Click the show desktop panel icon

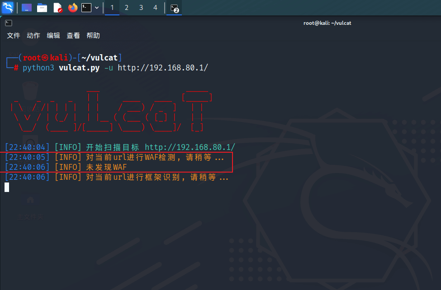(27, 8)
